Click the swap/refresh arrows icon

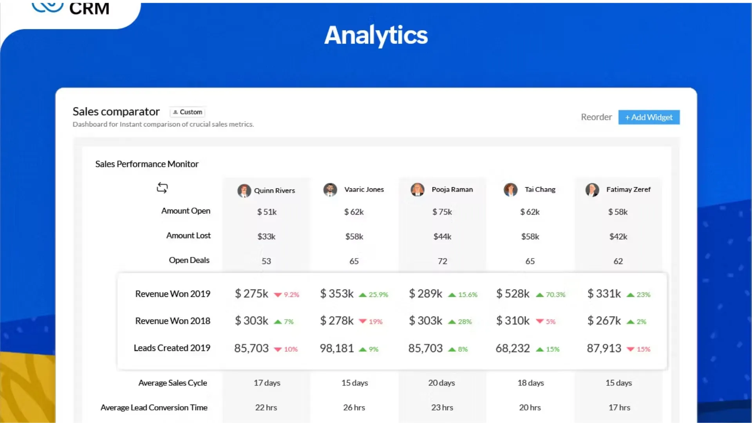[x=162, y=188]
